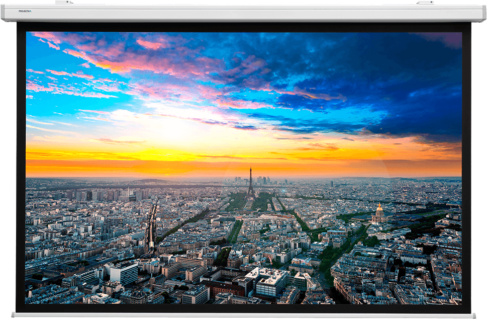This screenshot has width=487, height=319.
Task: Click the black right border of the screen
Action: (466, 166)
